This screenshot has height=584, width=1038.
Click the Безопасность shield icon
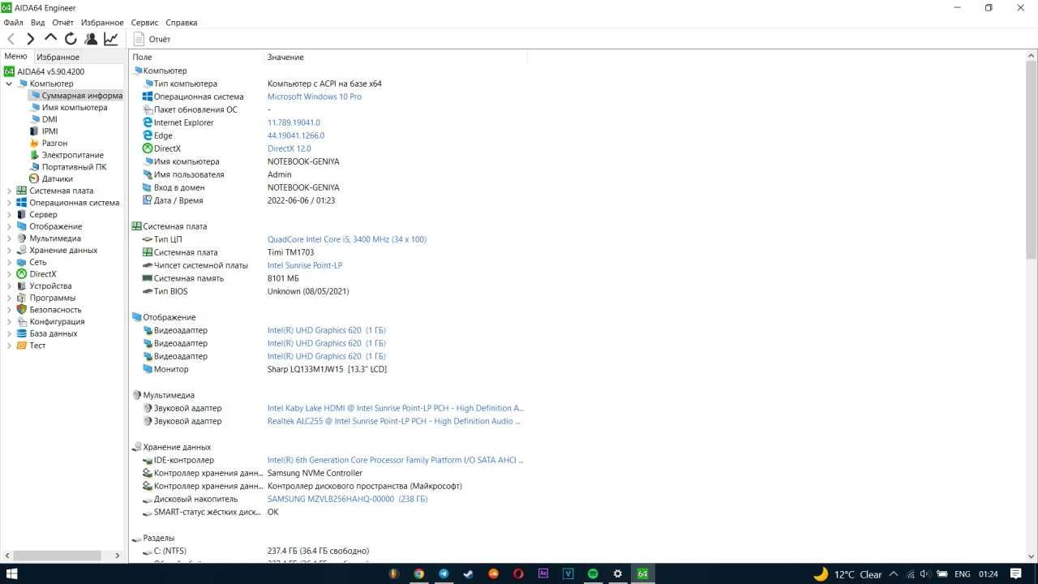[x=22, y=310]
